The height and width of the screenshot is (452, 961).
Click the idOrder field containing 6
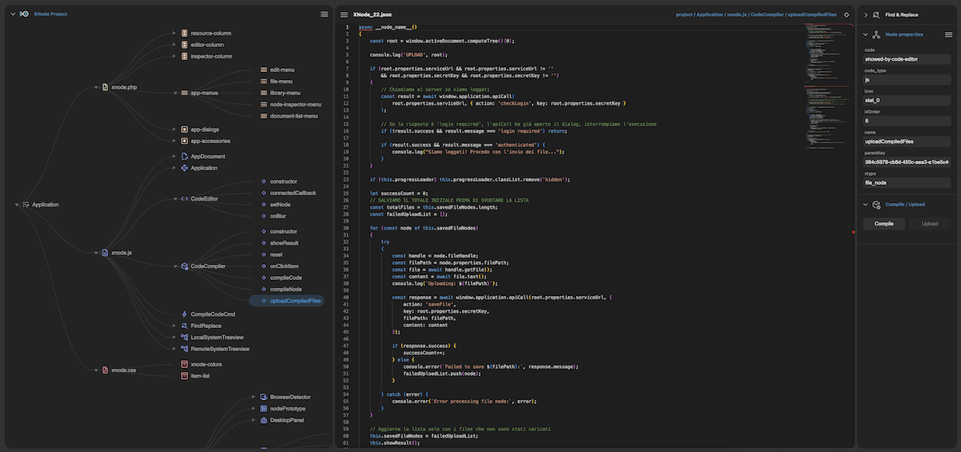tap(907, 121)
